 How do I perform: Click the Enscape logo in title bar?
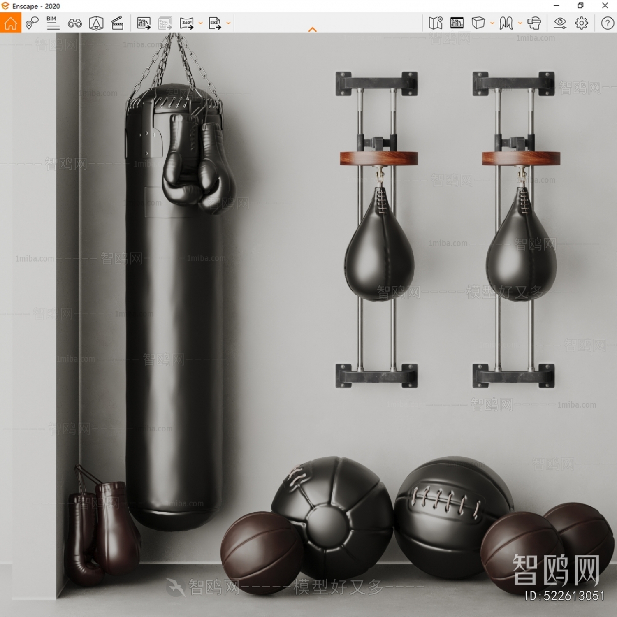click(5, 6)
